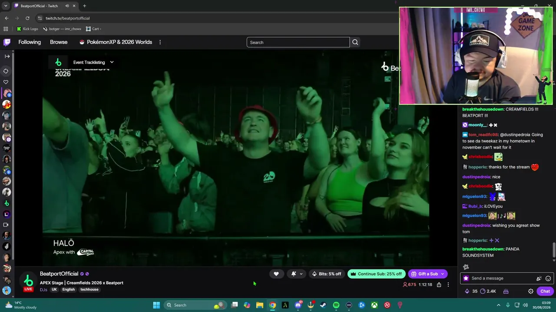View site information icon in address bar
Image resolution: width=556 pixels, height=312 pixels.
[40, 18]
